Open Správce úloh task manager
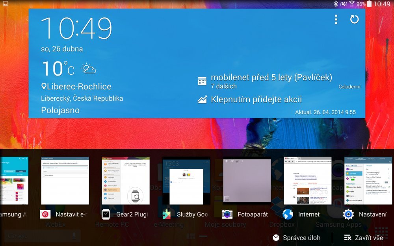Image resolution: width=394 pixels, height=246 pixels. click(297, 238)
